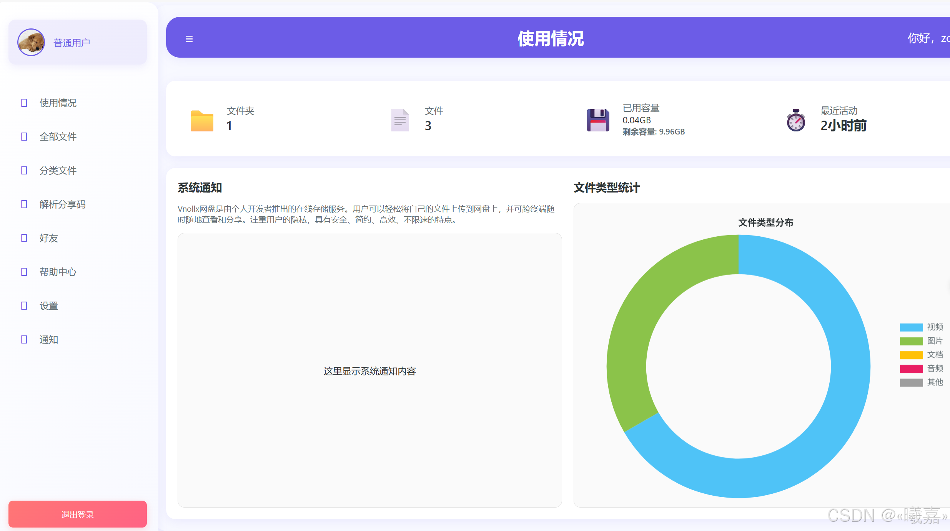This screenshot has width=950, height=531.
Task: Click the document file icon
Action: tap(400, 120)
